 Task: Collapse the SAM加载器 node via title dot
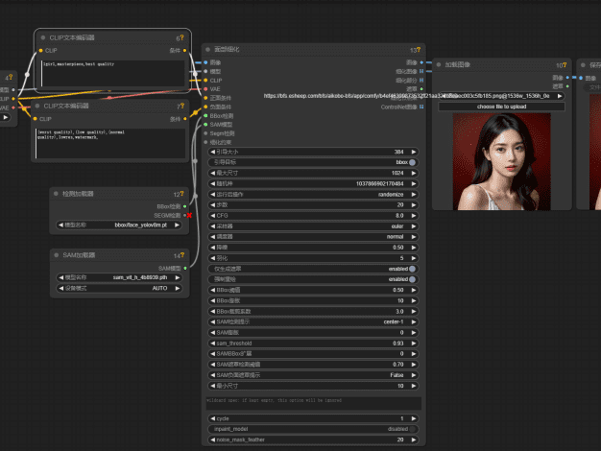pyautogui.click(x=57, y=255)
